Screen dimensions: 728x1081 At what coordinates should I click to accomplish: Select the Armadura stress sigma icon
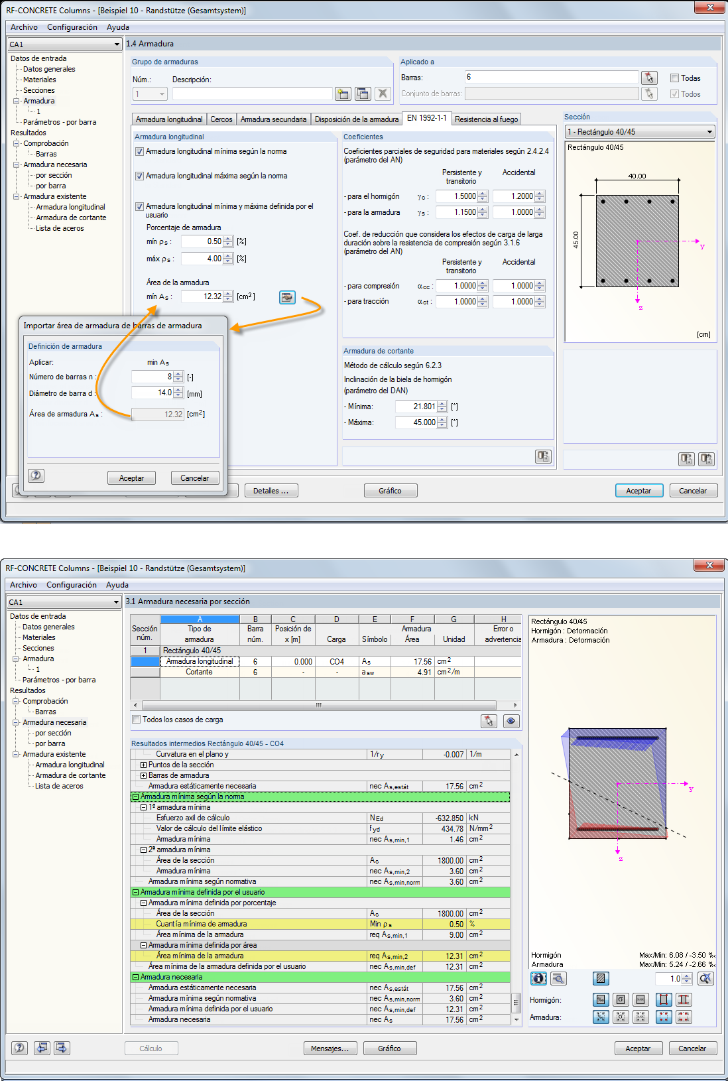pos(621,1017)
